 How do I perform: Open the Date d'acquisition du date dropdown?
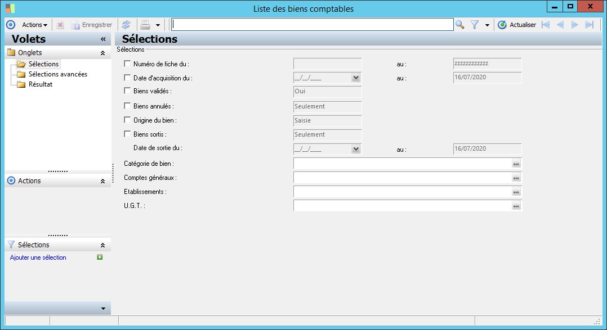tap(356, 78)
